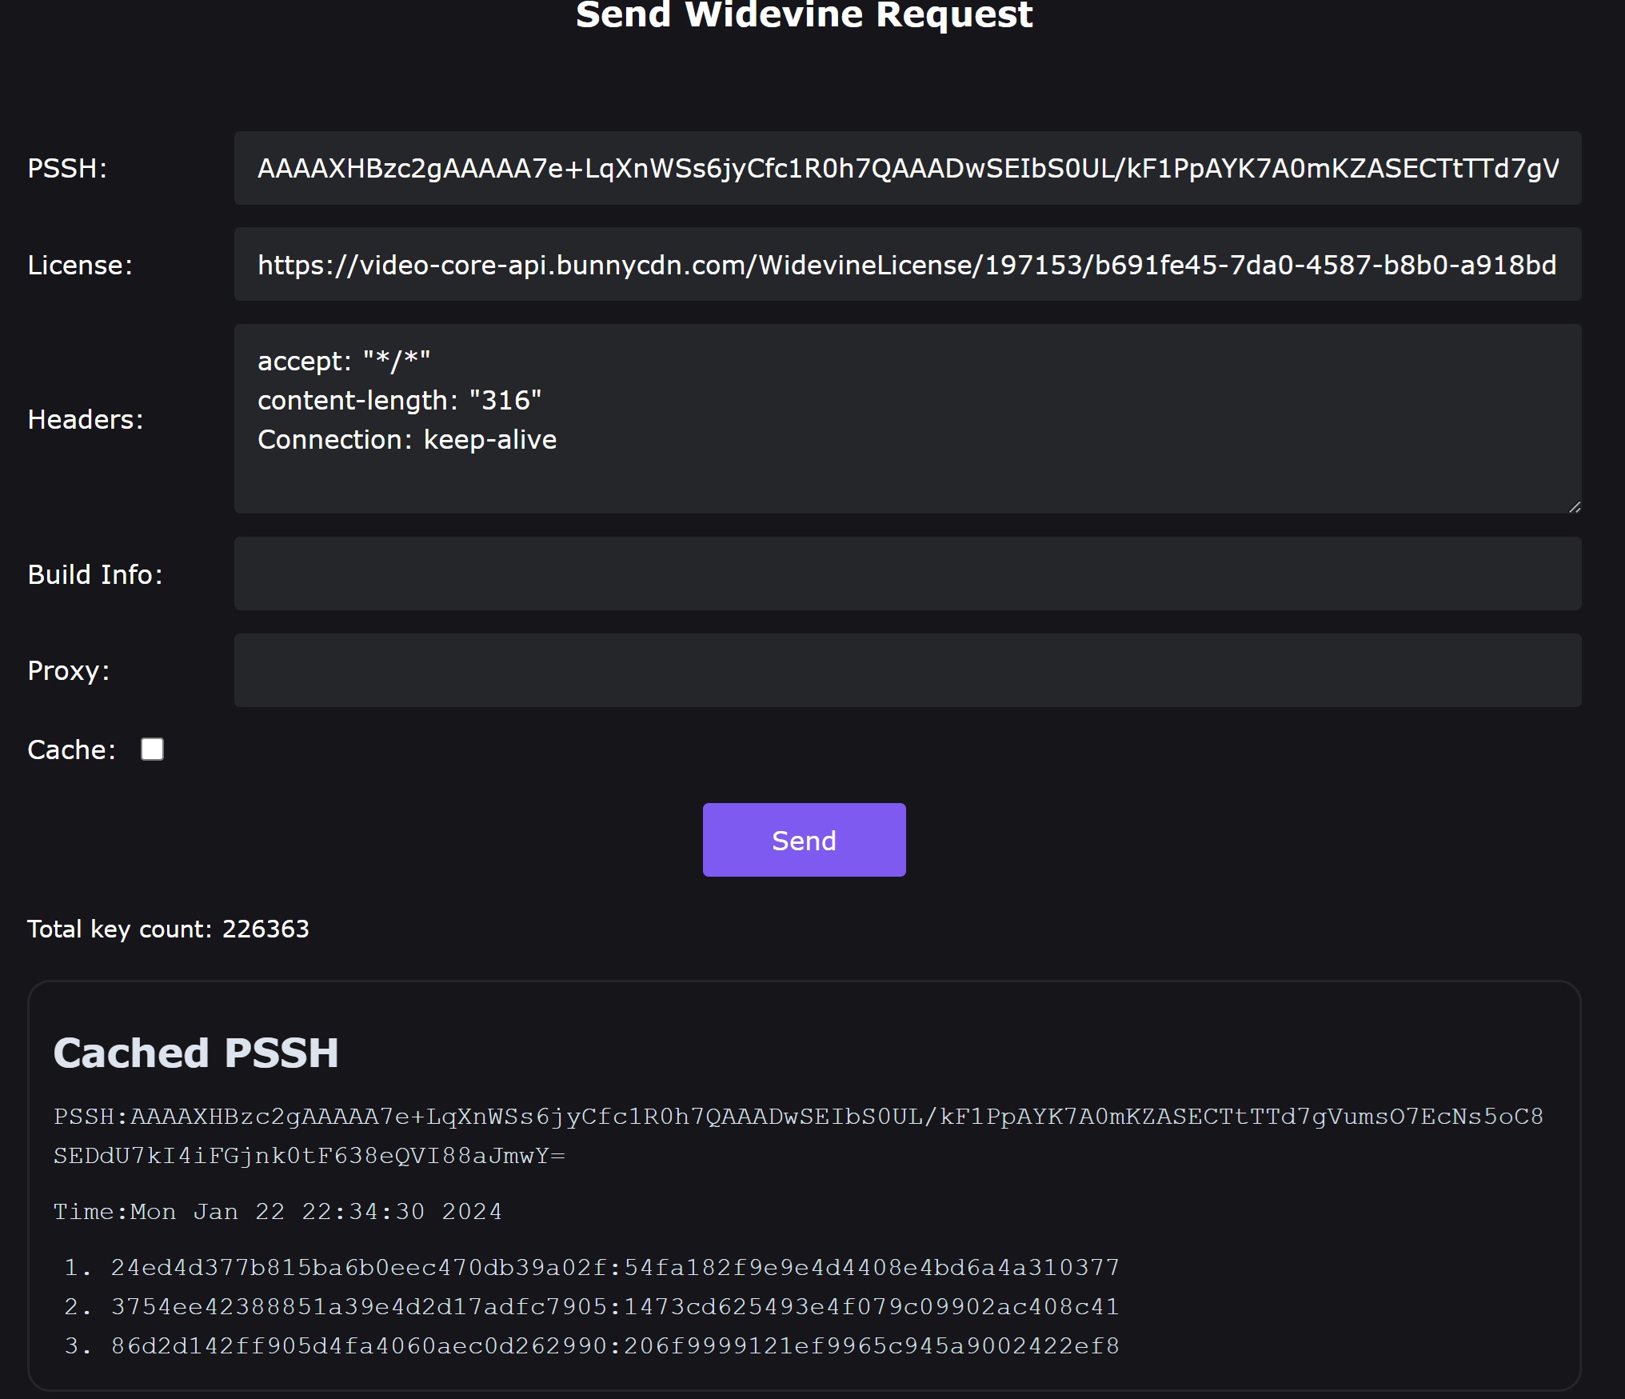Click the accept header line
The image size is (1625, 1399).
click(x=344, y=361)
